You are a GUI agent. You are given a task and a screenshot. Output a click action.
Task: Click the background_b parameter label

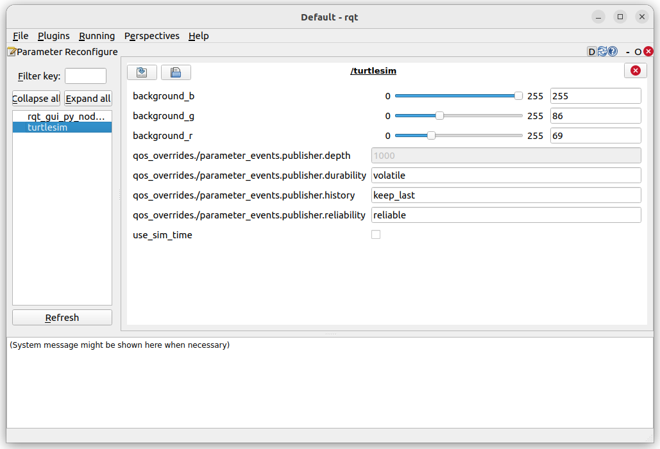164,96
